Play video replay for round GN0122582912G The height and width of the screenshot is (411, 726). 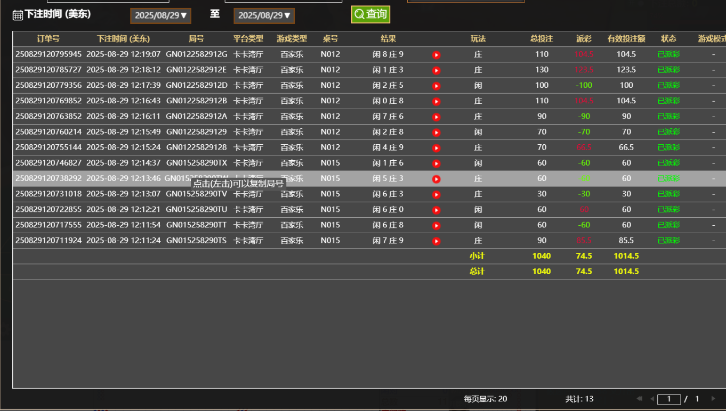[x=436, y=55]
